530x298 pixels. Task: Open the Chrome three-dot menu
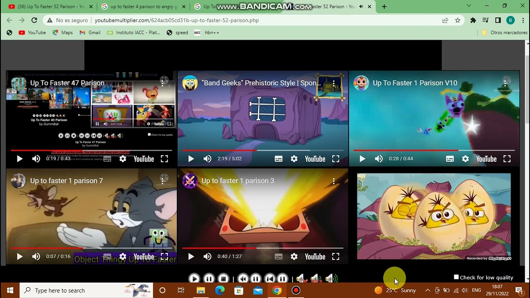pyautogui.click(x=522, y=20)
